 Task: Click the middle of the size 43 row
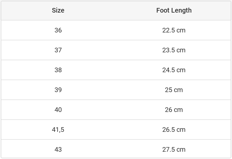tap(116, 149)
